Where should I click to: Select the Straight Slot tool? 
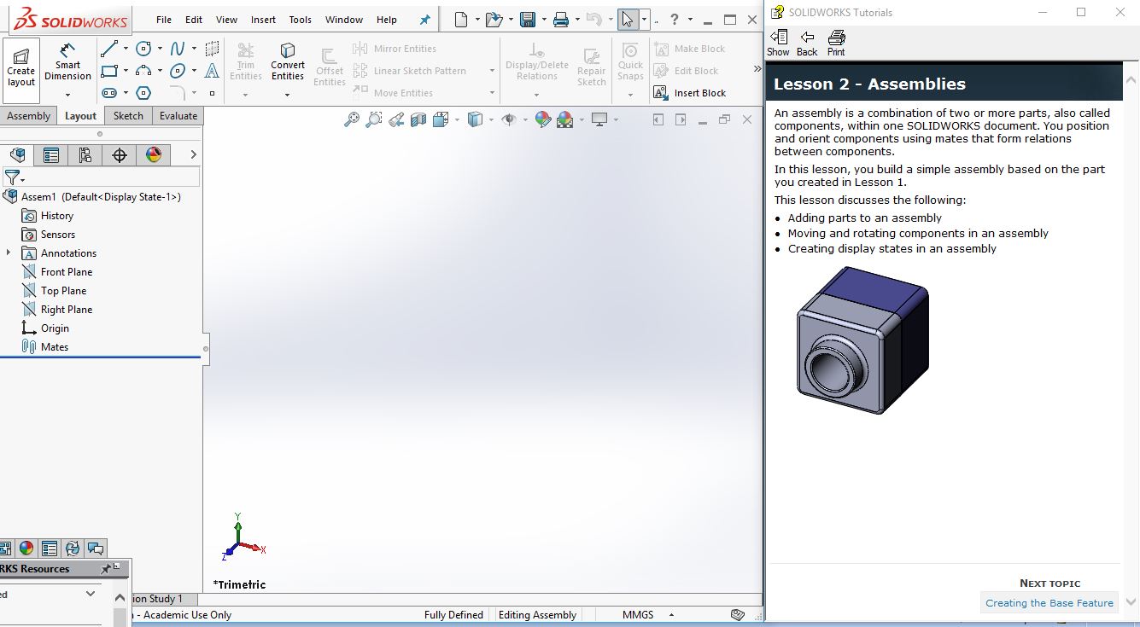point(109,93)
